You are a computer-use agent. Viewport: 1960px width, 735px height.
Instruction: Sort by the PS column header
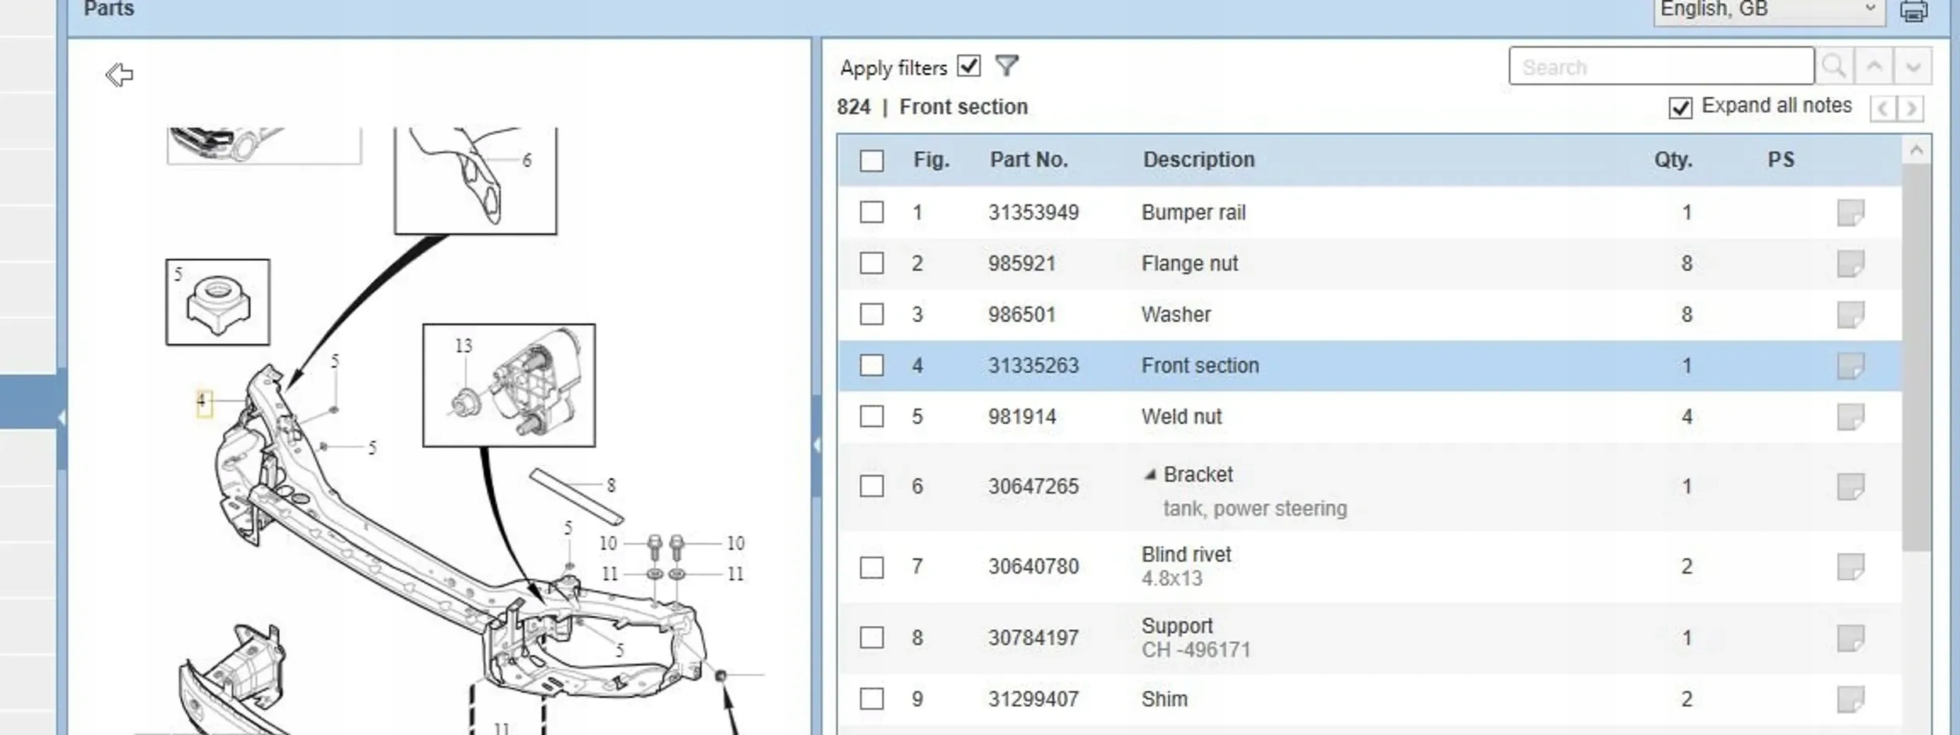coord(1780,160)
